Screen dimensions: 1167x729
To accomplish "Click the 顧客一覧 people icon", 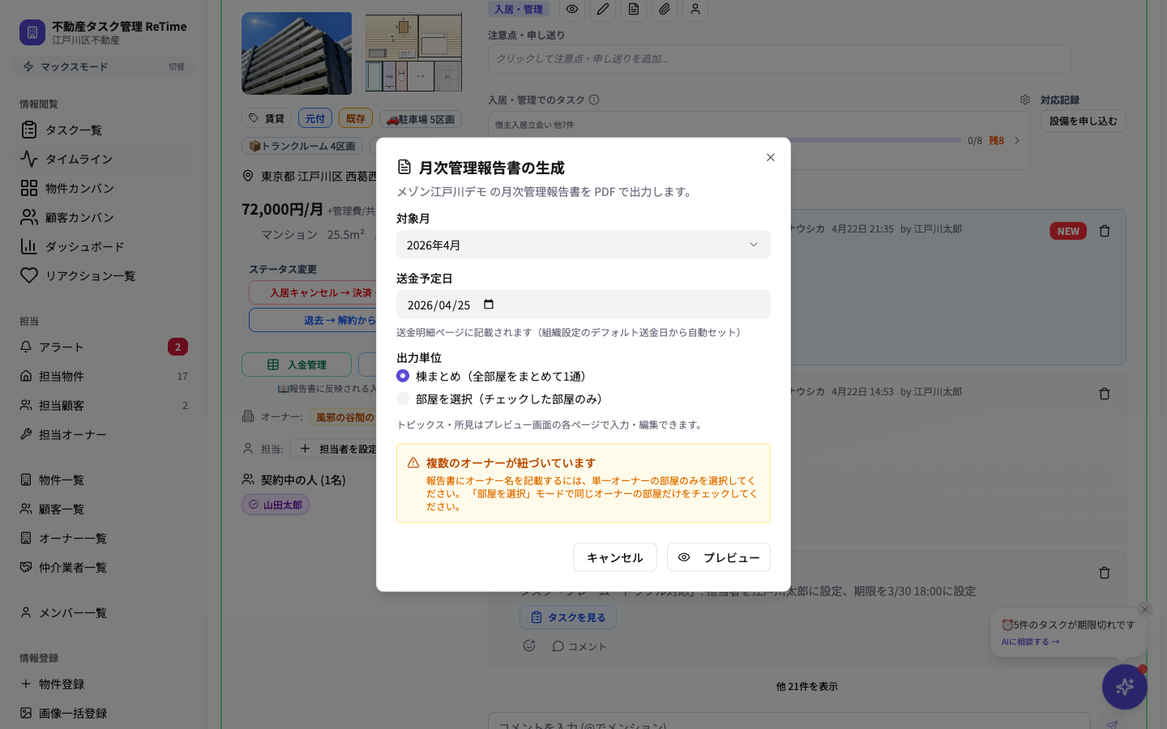I will 26,509.
